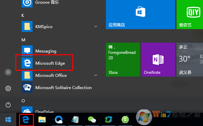This screenshot has height=126, width=203.
Task: Open Groove Music from app list
Action: [x=59, y=3]
